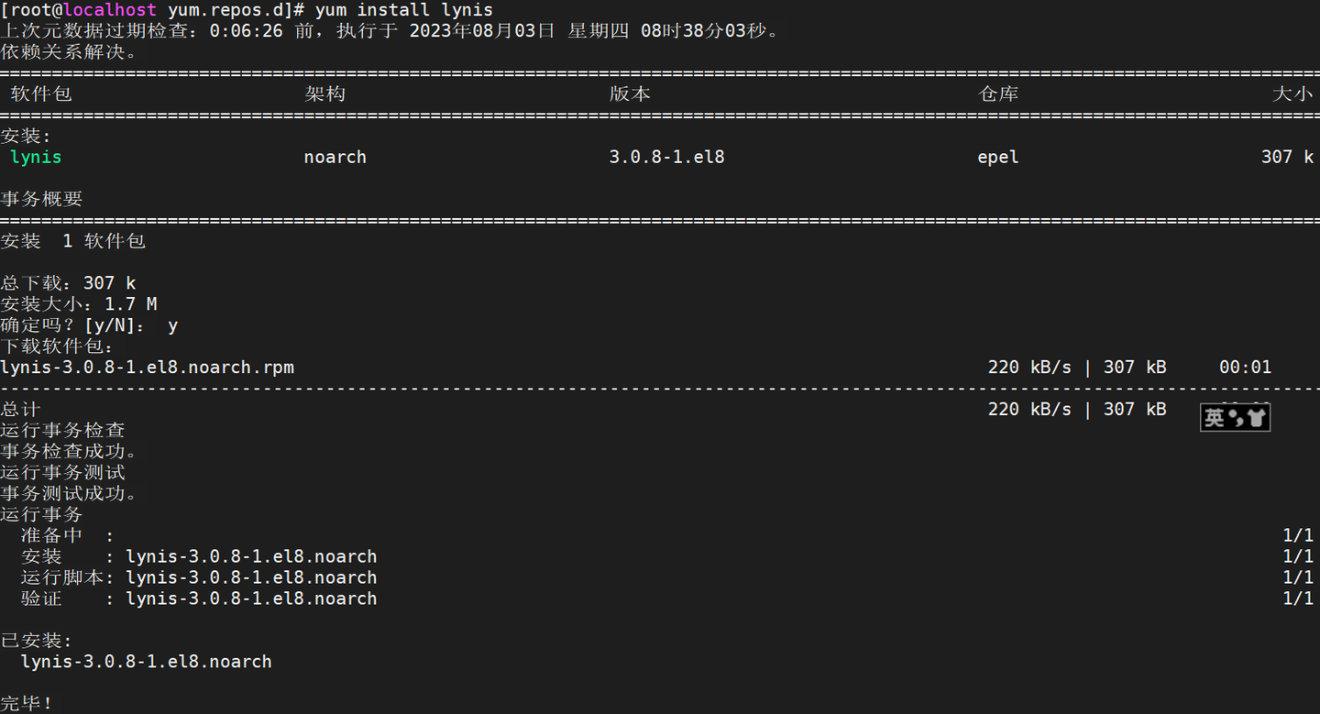Click the 验证 line package name
Screen dimensions: 1320x714
coord(251,599)
